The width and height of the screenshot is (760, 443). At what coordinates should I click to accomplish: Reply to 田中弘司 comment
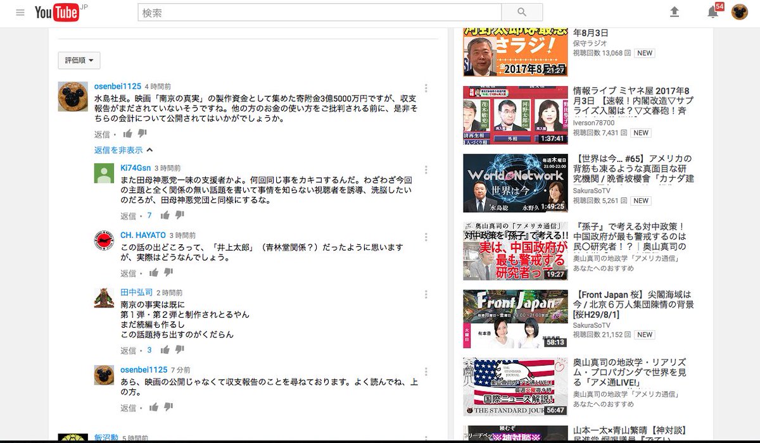[129, 350]
